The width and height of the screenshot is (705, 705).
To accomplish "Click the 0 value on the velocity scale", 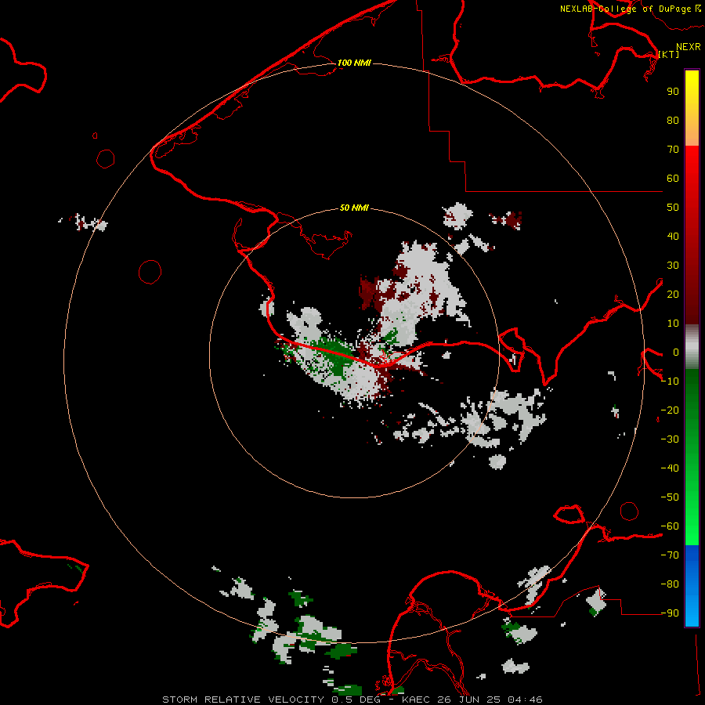I will (676, 352).
